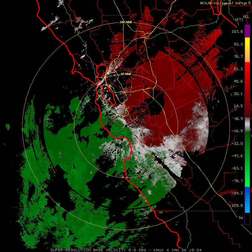Select the 107.8 velocity scale value
Viewport: 252px width, 252px height.
237,31
